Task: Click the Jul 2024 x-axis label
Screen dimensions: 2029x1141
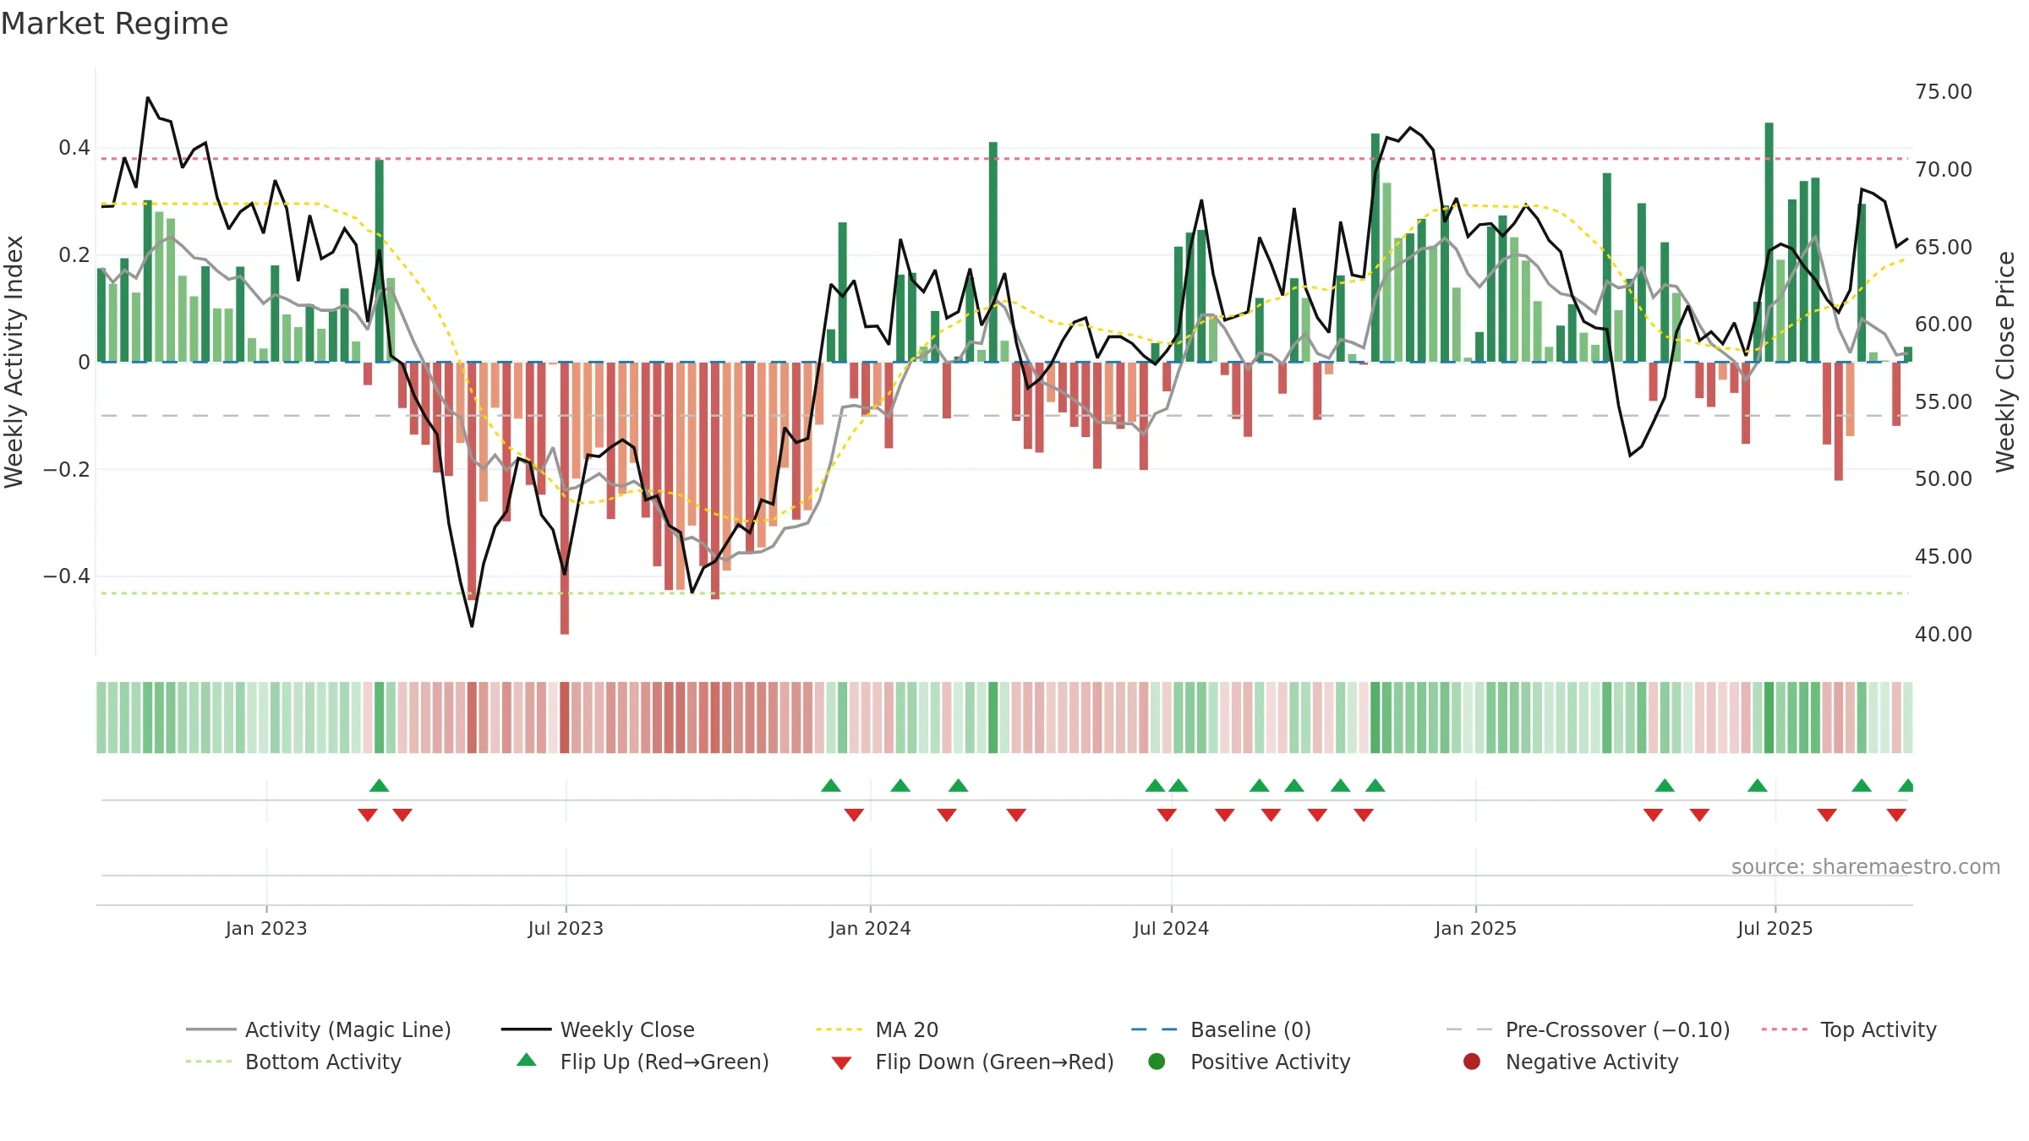Action: tap(1171, 928)
